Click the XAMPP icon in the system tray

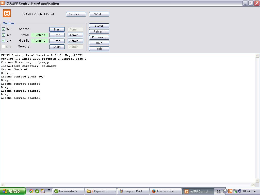(230, 191)
